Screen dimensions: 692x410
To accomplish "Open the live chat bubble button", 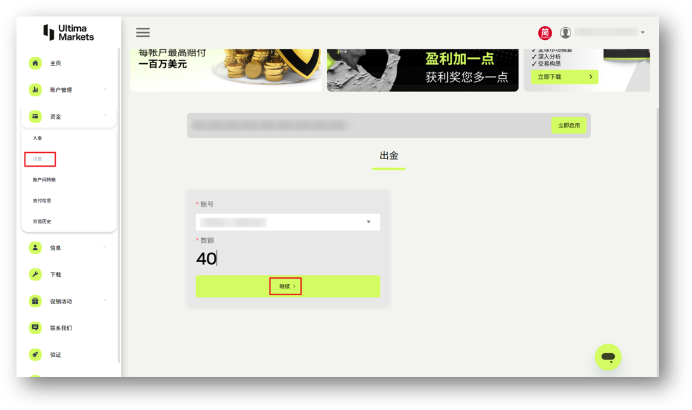I will [x=608, y=357].
